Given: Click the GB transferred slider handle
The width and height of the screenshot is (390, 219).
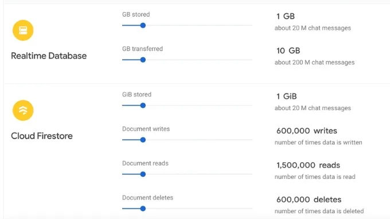Looking at the screenshot, I should click(143, 60).
